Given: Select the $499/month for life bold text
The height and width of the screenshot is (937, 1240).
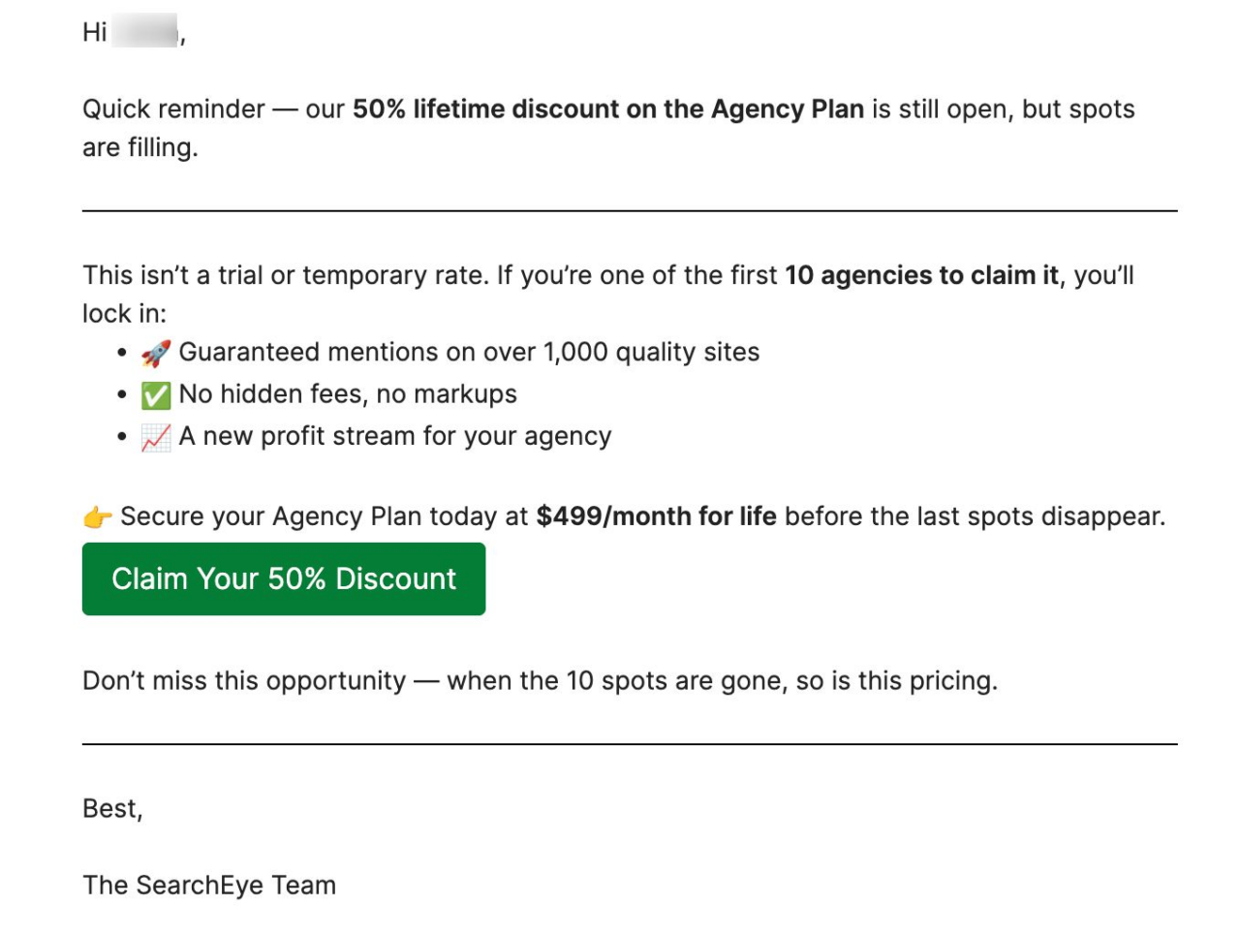Looking at the screenshot, I should coord(658,515).
